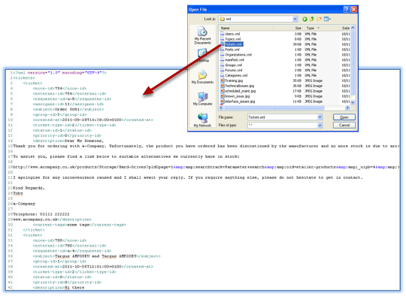406x300 pixels.
Task: Select Categories.xml in the file list
Action: [x=236, y=75]
